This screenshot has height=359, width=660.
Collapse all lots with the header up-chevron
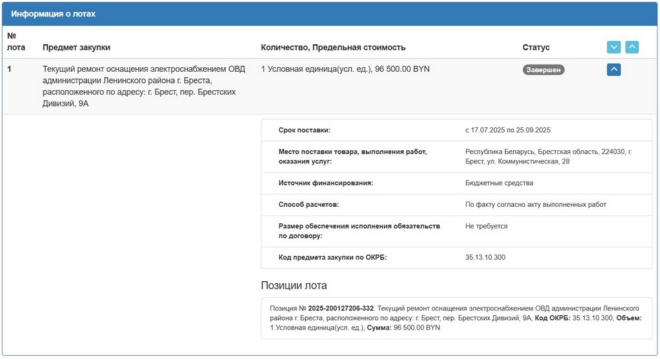[632, 47]
